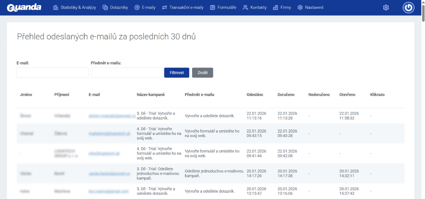Open blurred email link in row sent 09:43:15
Image resolution: width=425 pixels, height=199 pixels.
pyautogui.click(x=110, y=134)
